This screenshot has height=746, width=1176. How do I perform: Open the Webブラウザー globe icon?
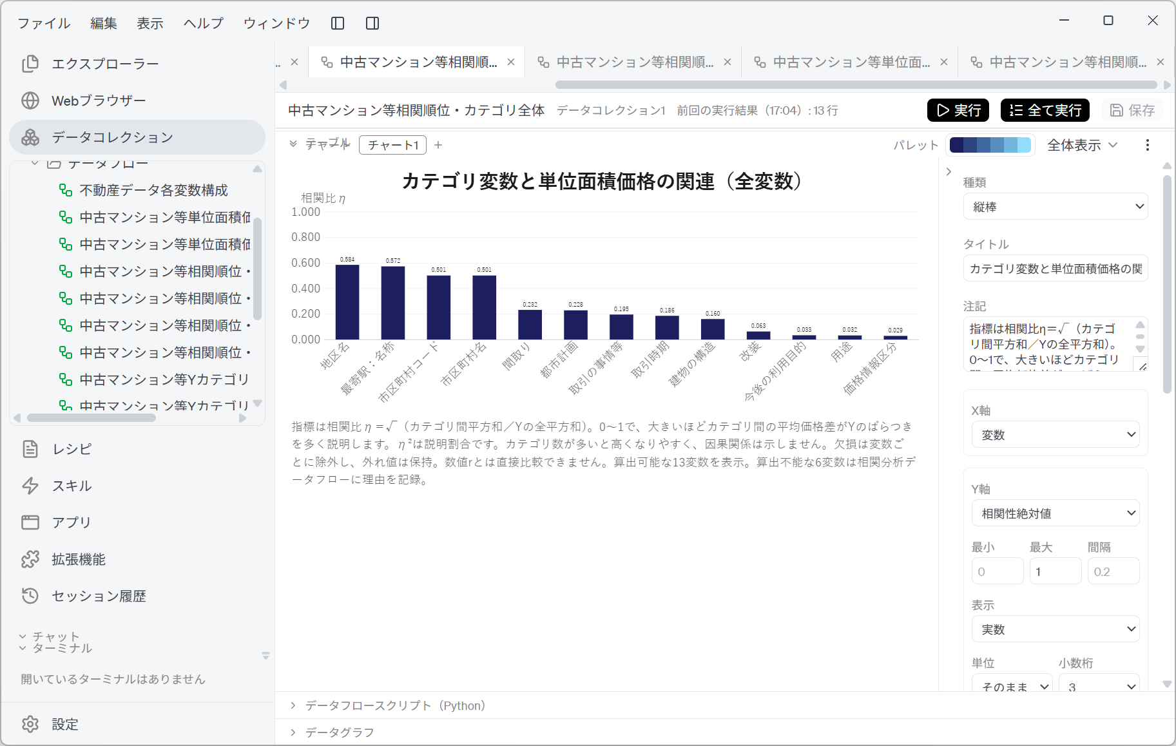[x=30, y=100]
